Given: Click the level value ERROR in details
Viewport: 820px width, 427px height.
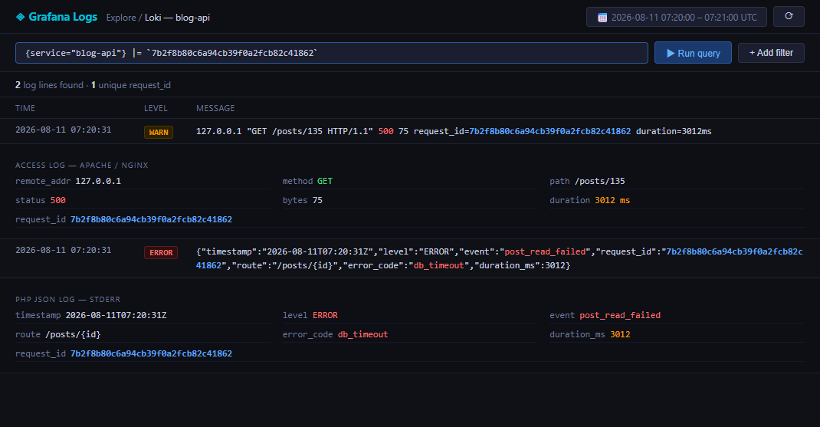Looking at the screenshot, I should 325,315.
